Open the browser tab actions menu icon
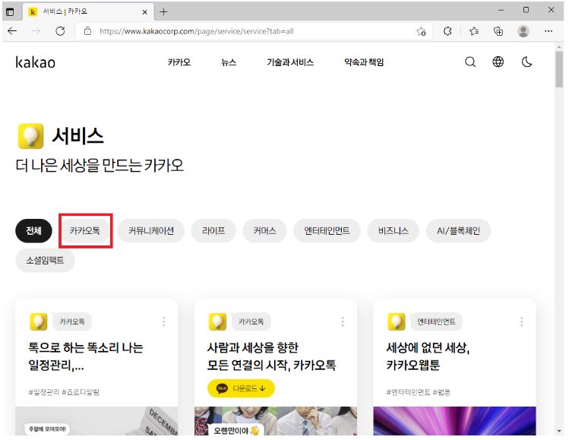This screenshot has height=440, width=569. (10, 12)
